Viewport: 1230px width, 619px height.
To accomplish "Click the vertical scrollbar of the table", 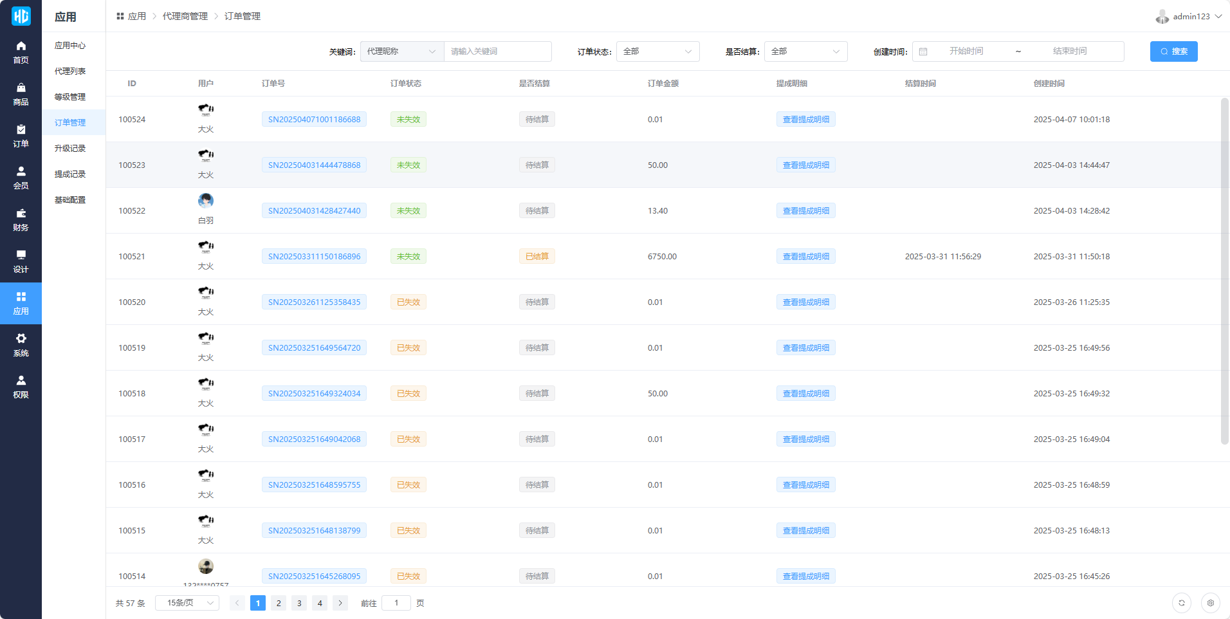I will click(x=1224, y=270).
